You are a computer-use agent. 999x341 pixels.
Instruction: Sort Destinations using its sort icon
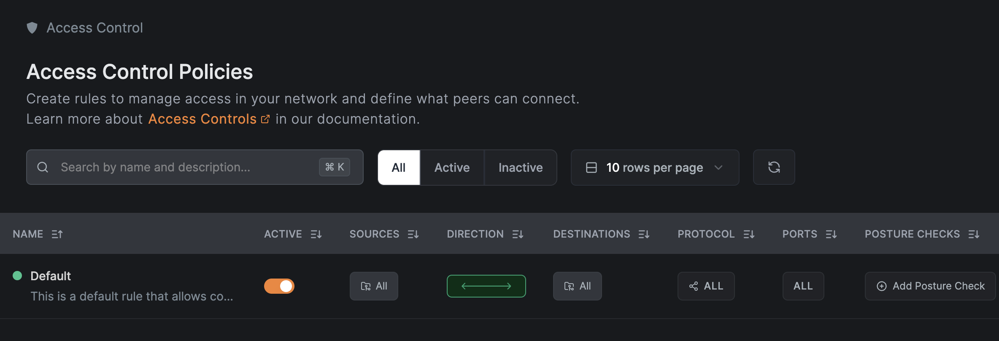pos(644,234)
